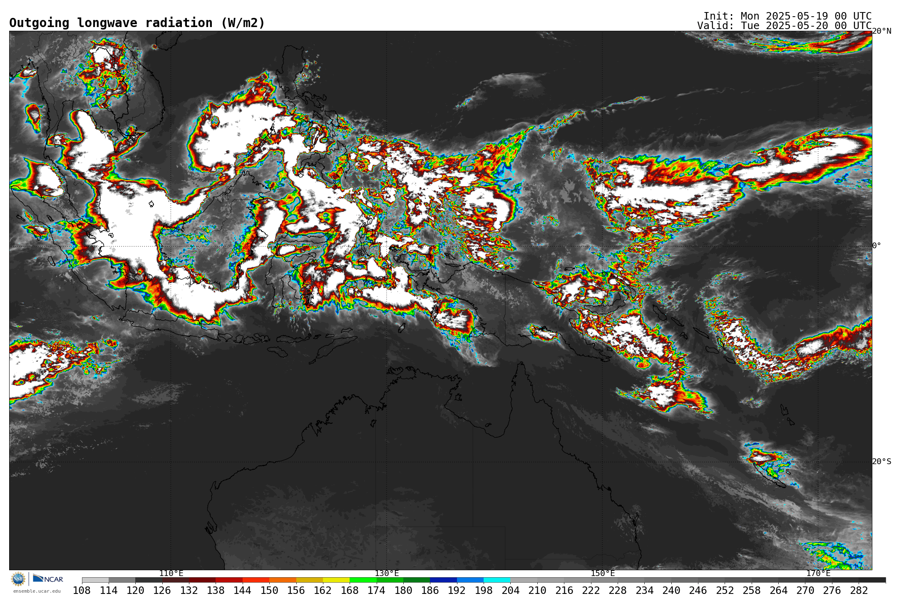Image resolution: width=899 pixels, height=596 pixels.
Task: Pick the bright green 168–174 colorbar swatch
Action: tap(363, 580)
